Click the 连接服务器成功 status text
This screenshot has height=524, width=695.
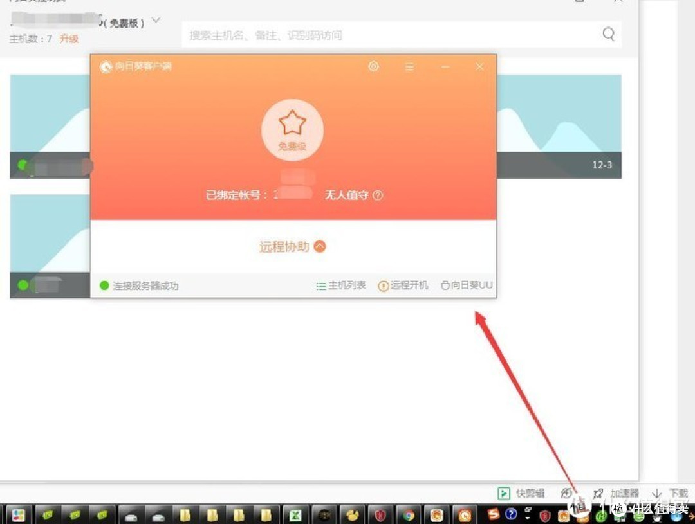click(x=145, y=285)
